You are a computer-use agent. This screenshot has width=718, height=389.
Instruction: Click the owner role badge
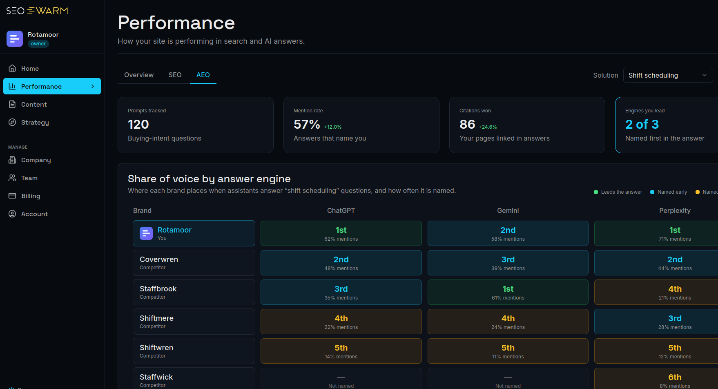pyautogui.click(x=38, y=44)
